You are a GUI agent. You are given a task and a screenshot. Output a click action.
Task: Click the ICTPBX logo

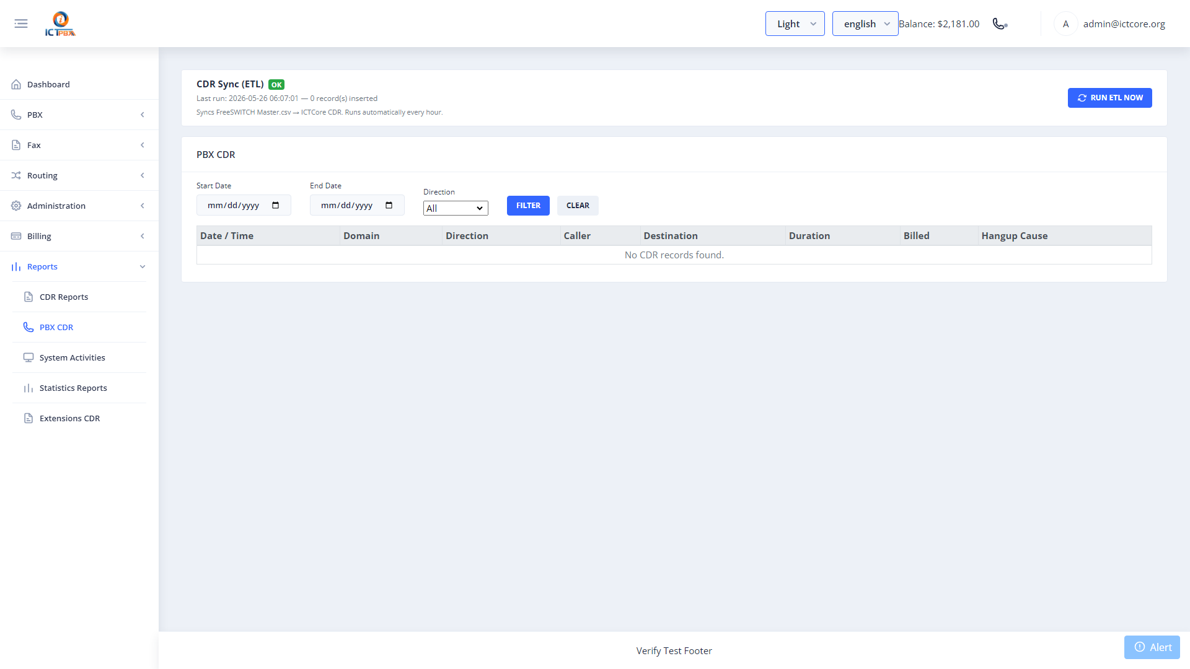(x=60, y=24)
